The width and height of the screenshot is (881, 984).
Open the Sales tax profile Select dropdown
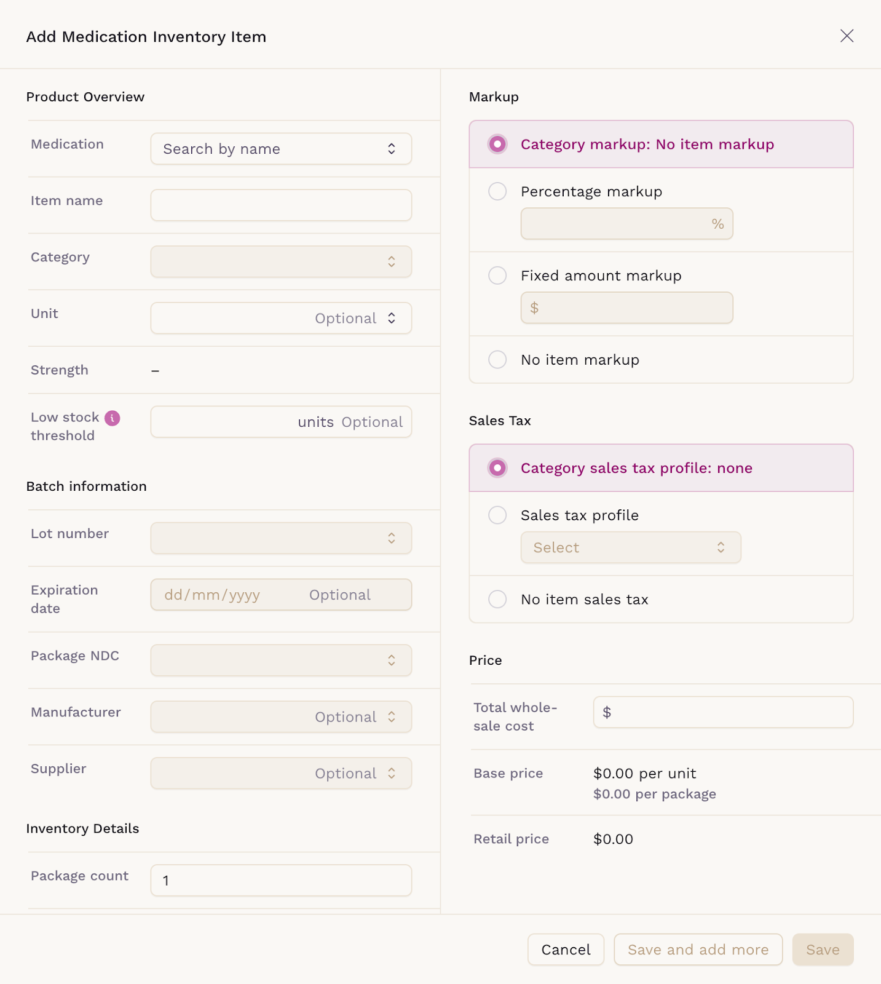[x=631, y=547]
